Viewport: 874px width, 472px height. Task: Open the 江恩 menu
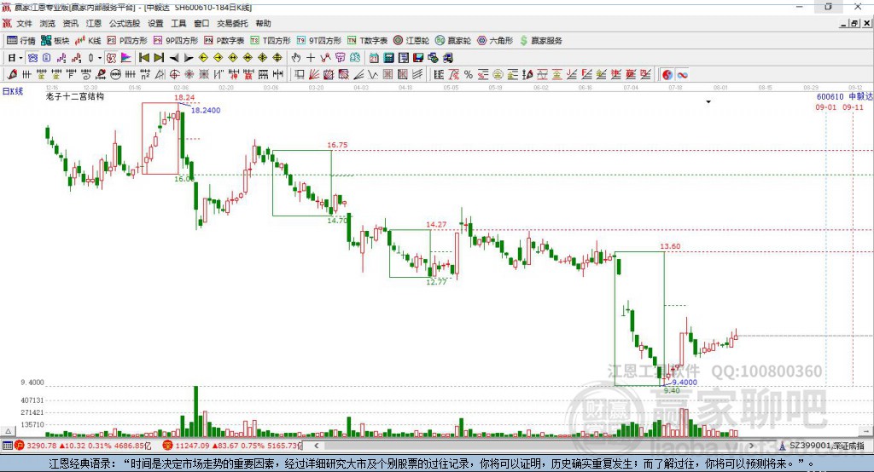[94, 23]
